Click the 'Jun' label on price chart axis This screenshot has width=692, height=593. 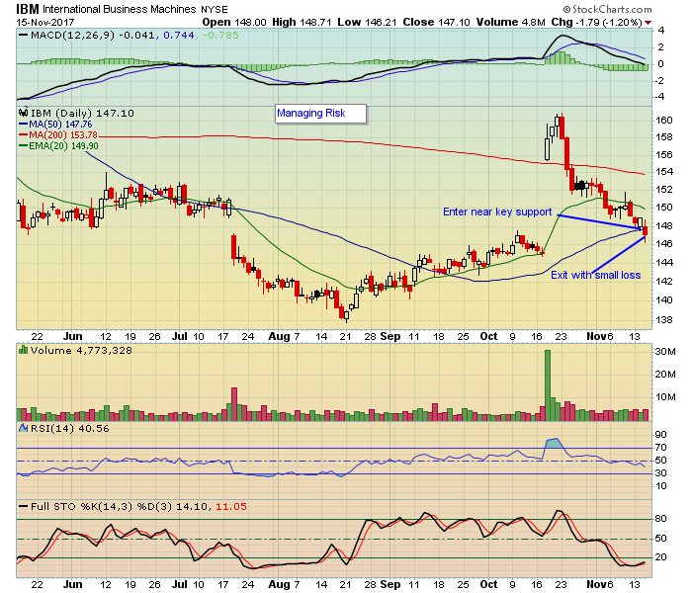(x=72, y=336)
